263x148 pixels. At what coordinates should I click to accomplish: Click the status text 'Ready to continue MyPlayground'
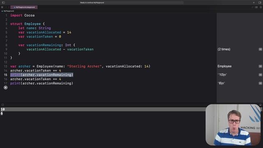[92, 2]
